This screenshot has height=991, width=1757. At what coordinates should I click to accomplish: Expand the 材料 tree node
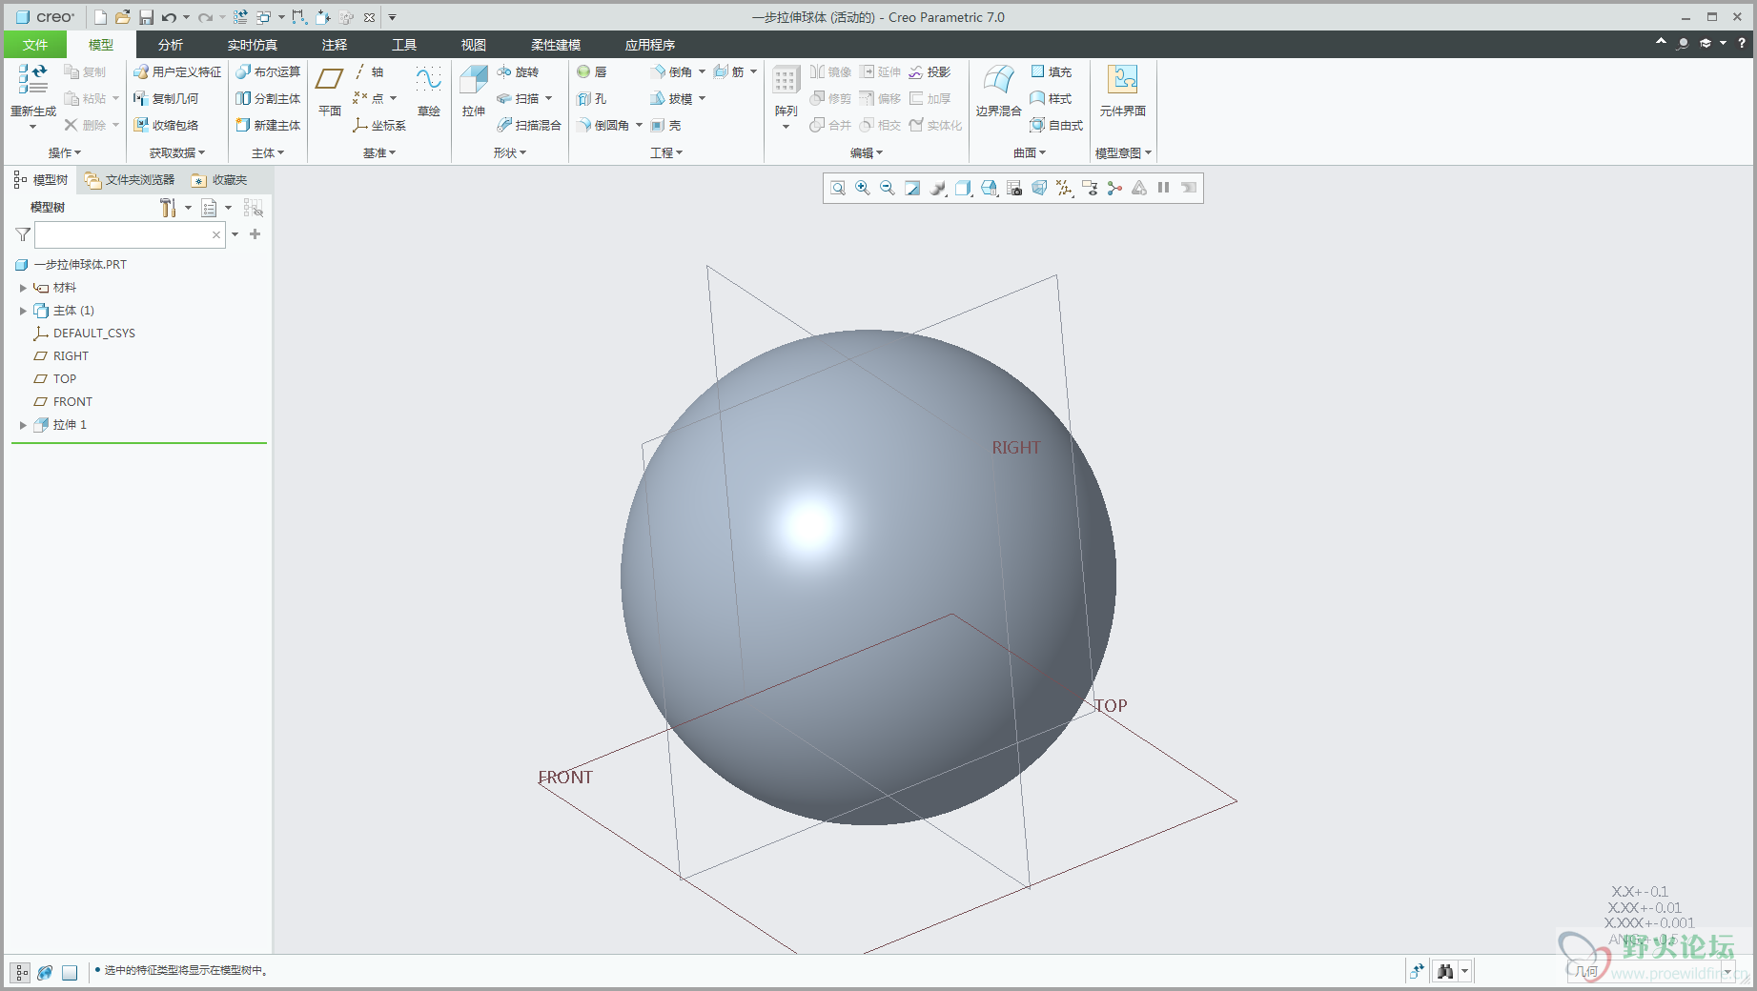click(23, 288)
